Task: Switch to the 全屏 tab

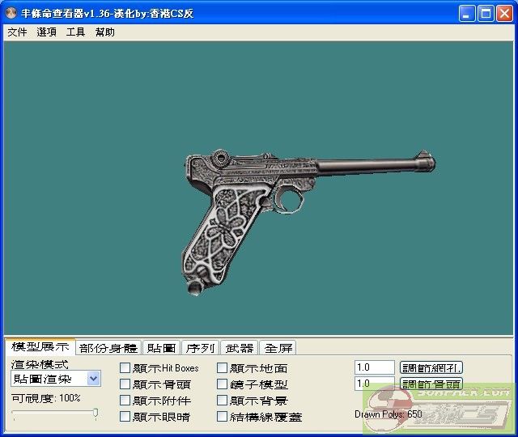Action: (x=278, y=348)
